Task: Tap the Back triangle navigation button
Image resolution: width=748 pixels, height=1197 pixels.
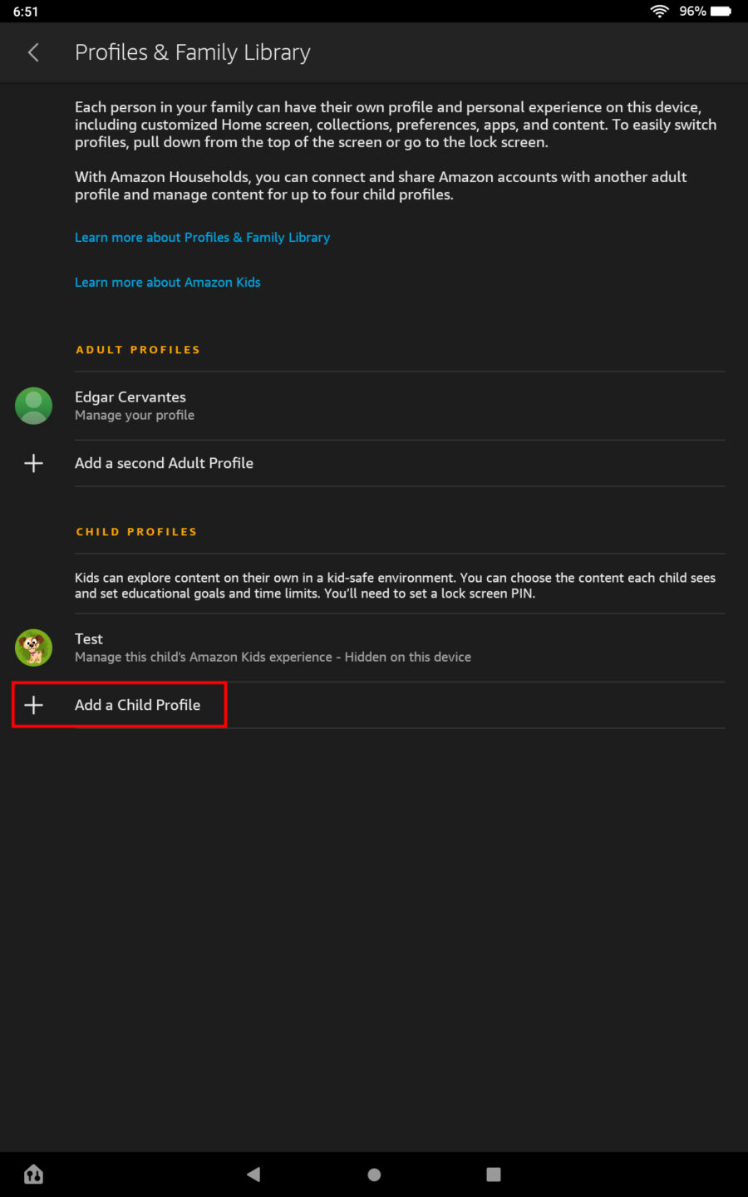Action: 253,1174
